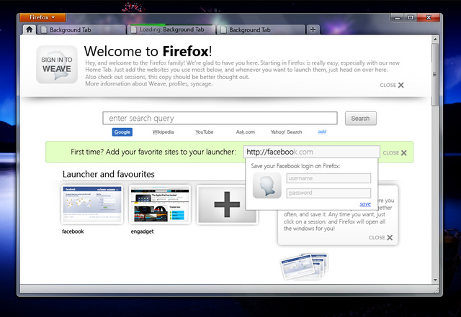461x317 pixels.
Task: Close the Welcome to Firefox banner
Action: pyautogui.click(x=392, y=85)
